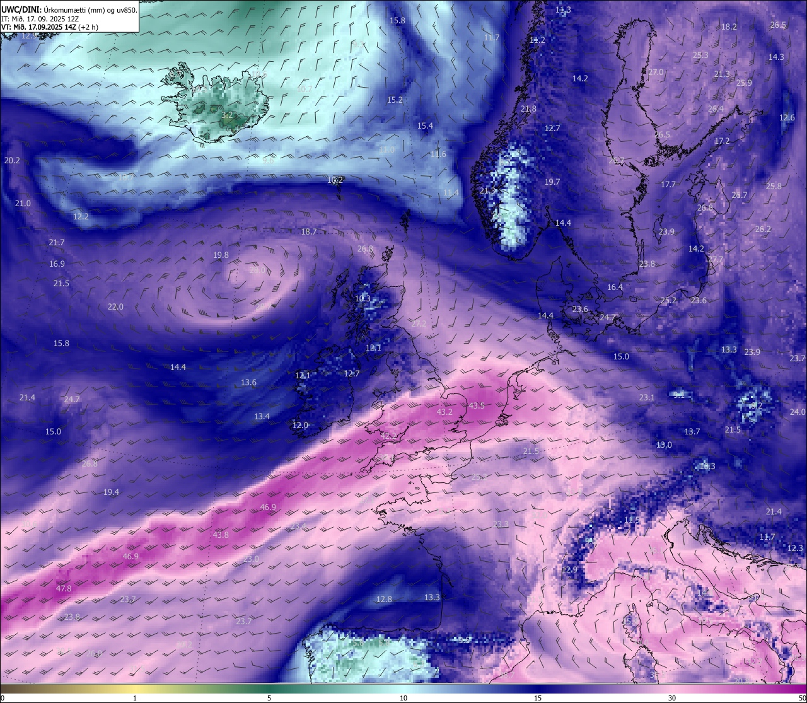Click the 27.7 value on the map

[x=716, y=259]
